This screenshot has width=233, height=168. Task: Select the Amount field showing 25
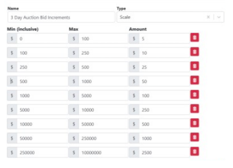(x=164, y=67)
